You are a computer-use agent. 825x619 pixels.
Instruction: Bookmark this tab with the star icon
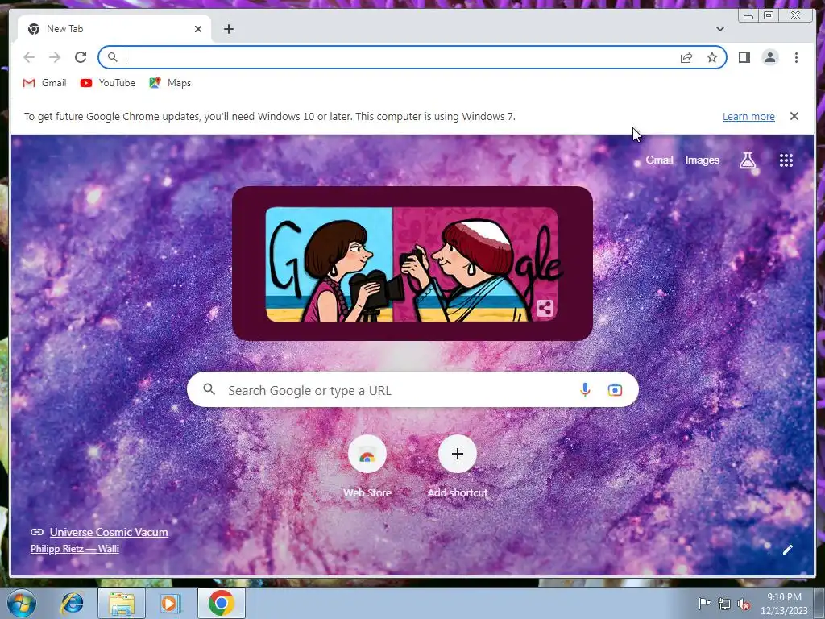pyautogui.click(x=712, y=57)
